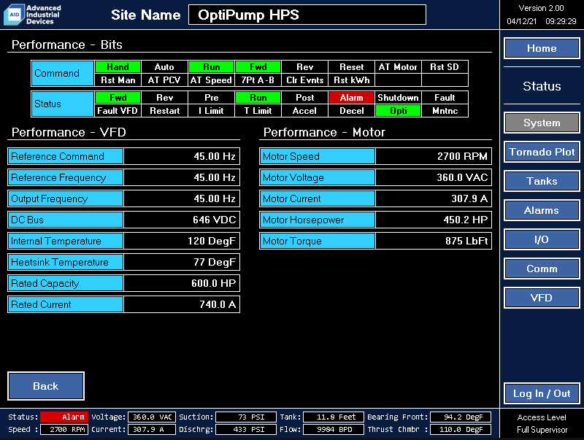Click the footer Suction 73 PSI value

point(246,417)
